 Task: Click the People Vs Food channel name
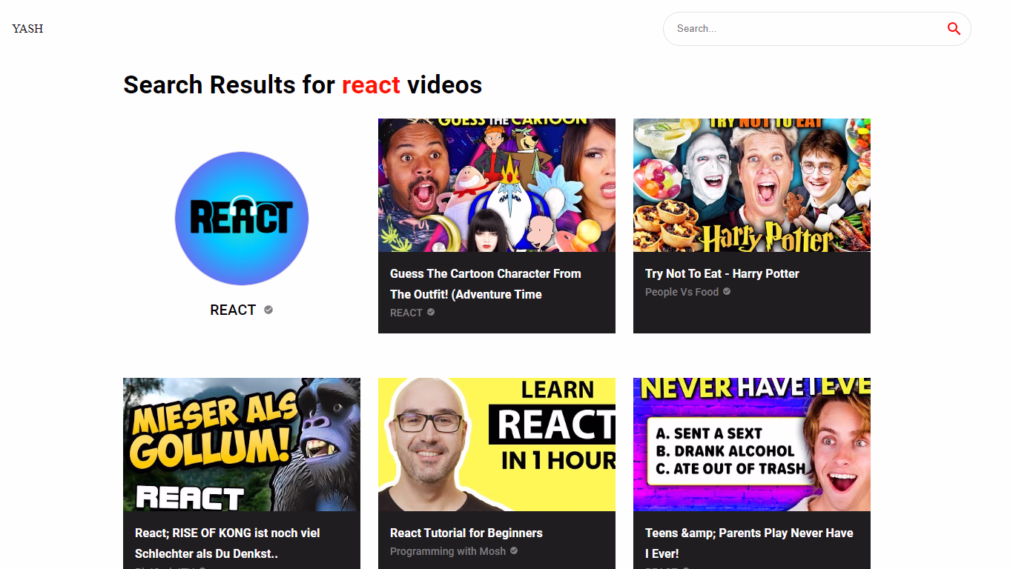pyautogui.click(x=682, y=292)
